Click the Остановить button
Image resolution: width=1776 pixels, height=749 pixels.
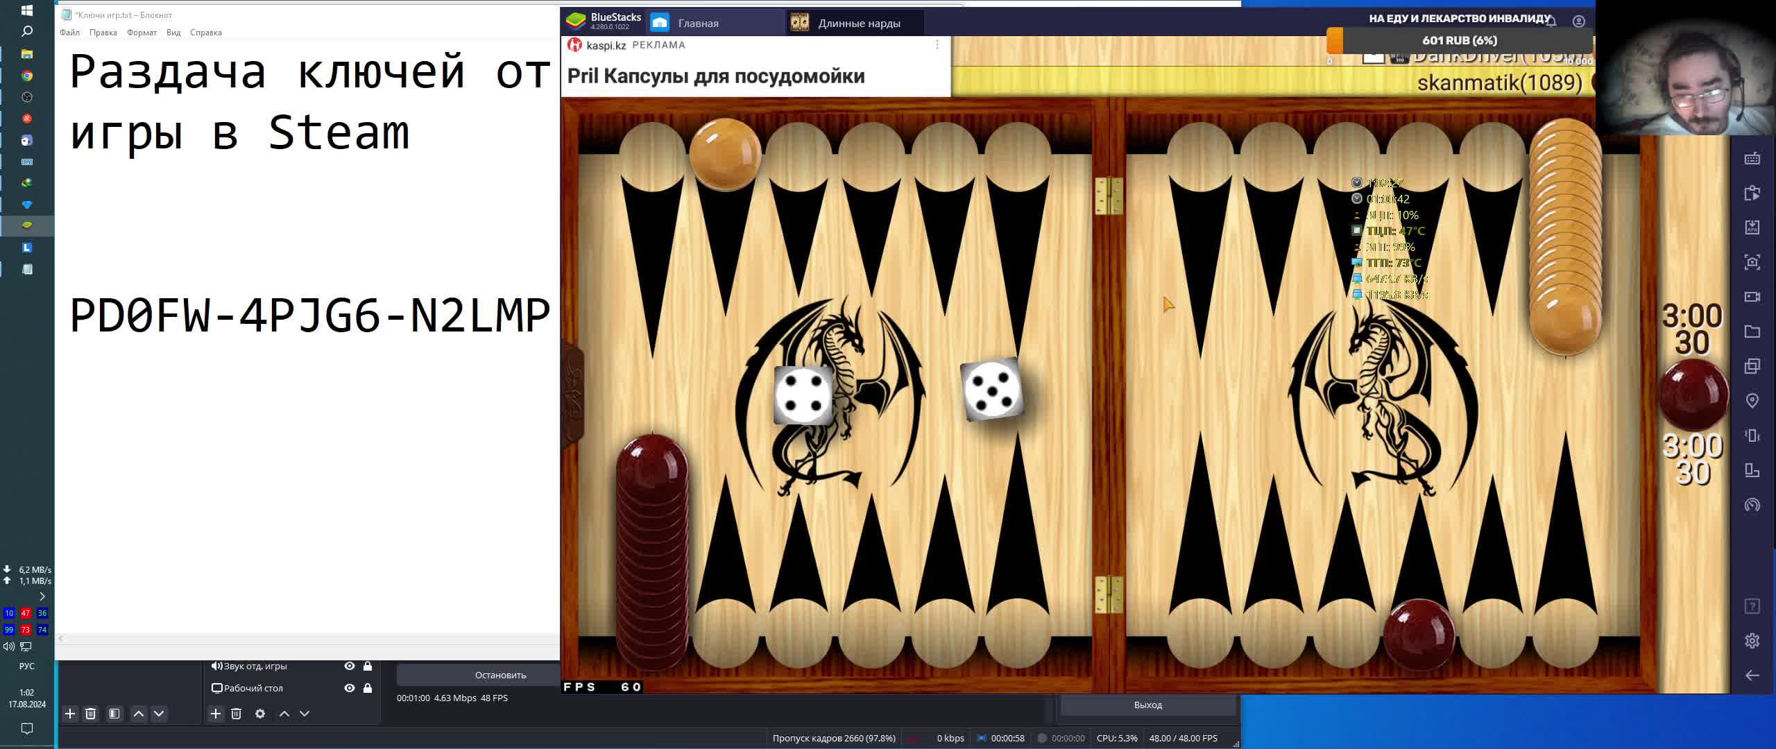pos(500,675)
